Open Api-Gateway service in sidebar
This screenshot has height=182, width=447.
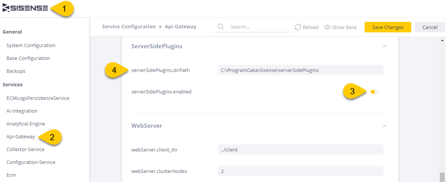coord(21,136)
